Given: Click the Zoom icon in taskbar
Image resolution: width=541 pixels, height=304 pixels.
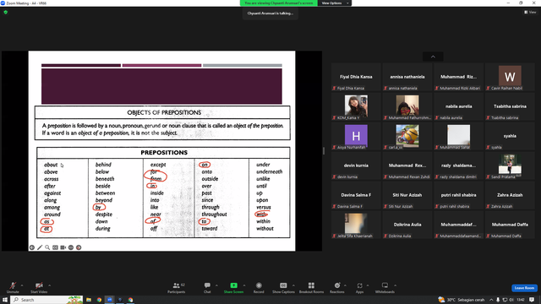Looking at the screenshot, I should point(110,300).
